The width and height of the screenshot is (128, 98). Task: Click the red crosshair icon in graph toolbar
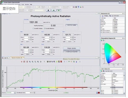21,62
